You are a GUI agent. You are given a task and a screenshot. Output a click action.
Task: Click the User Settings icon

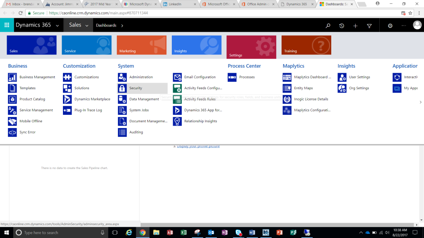click(x=342, y=77)
